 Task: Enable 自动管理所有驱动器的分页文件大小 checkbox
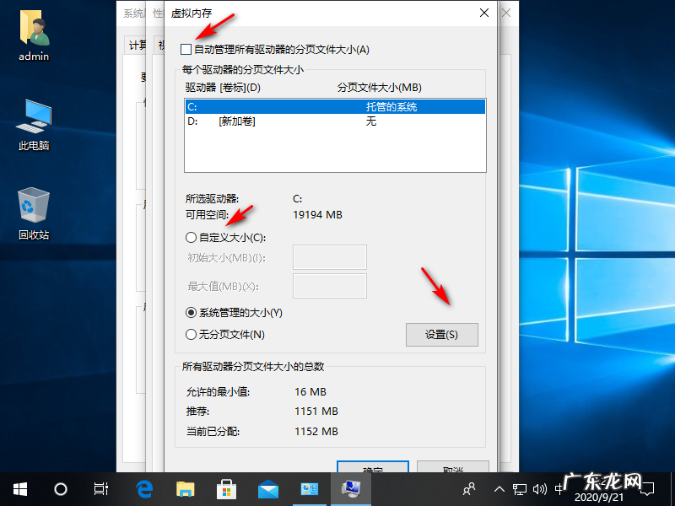pos(187,50)
